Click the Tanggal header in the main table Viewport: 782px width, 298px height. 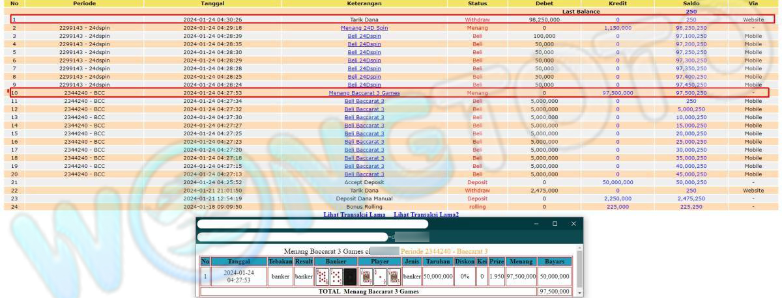click(213, 4)
